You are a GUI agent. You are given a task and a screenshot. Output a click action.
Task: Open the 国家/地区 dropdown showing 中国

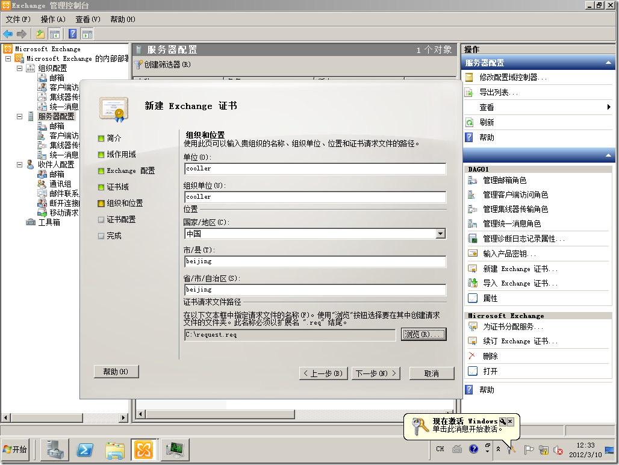click(440, 234)
